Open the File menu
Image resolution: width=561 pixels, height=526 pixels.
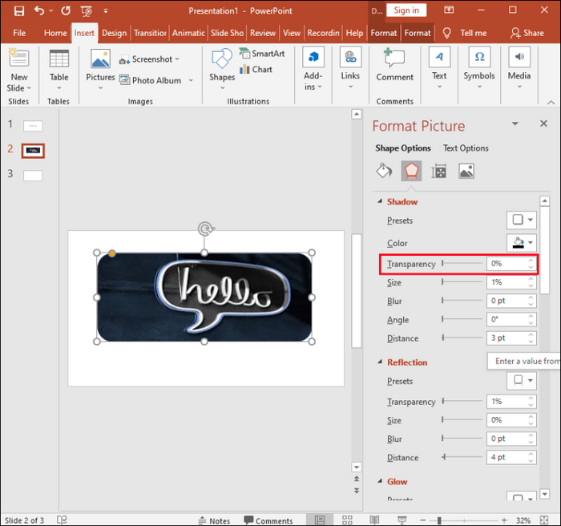point(19,33)
